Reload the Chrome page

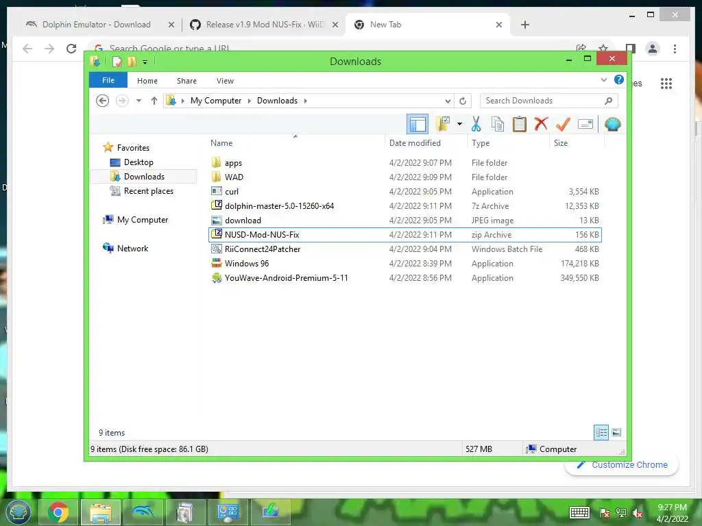(71, 49)
